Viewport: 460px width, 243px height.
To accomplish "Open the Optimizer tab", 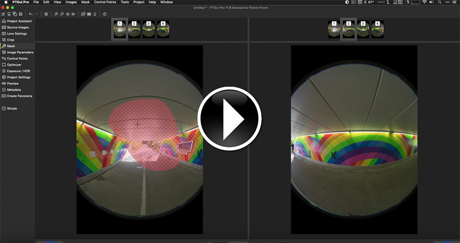I will pos(17,65).
